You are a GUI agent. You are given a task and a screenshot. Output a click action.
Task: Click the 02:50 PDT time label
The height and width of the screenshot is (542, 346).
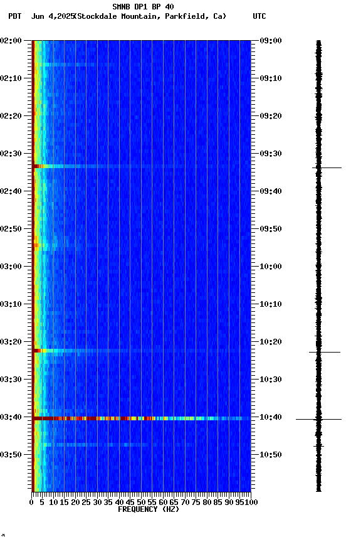[x=11, y=229]
